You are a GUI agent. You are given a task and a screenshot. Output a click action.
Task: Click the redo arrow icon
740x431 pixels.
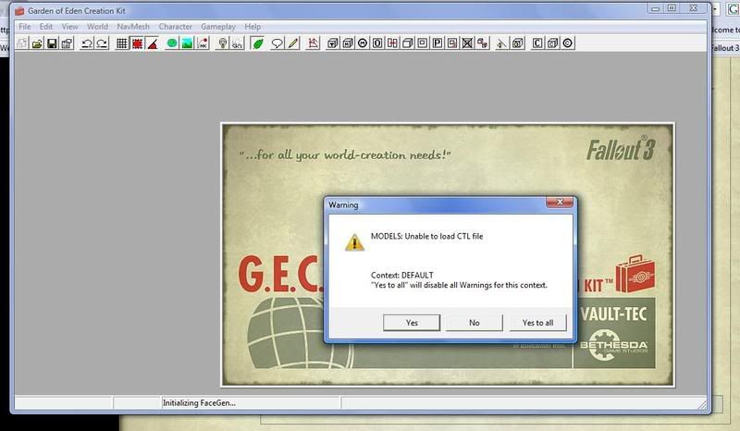tap(102, 43)
